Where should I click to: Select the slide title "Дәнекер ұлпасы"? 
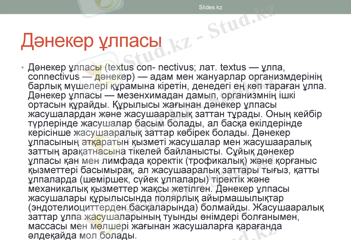[91, 41]
